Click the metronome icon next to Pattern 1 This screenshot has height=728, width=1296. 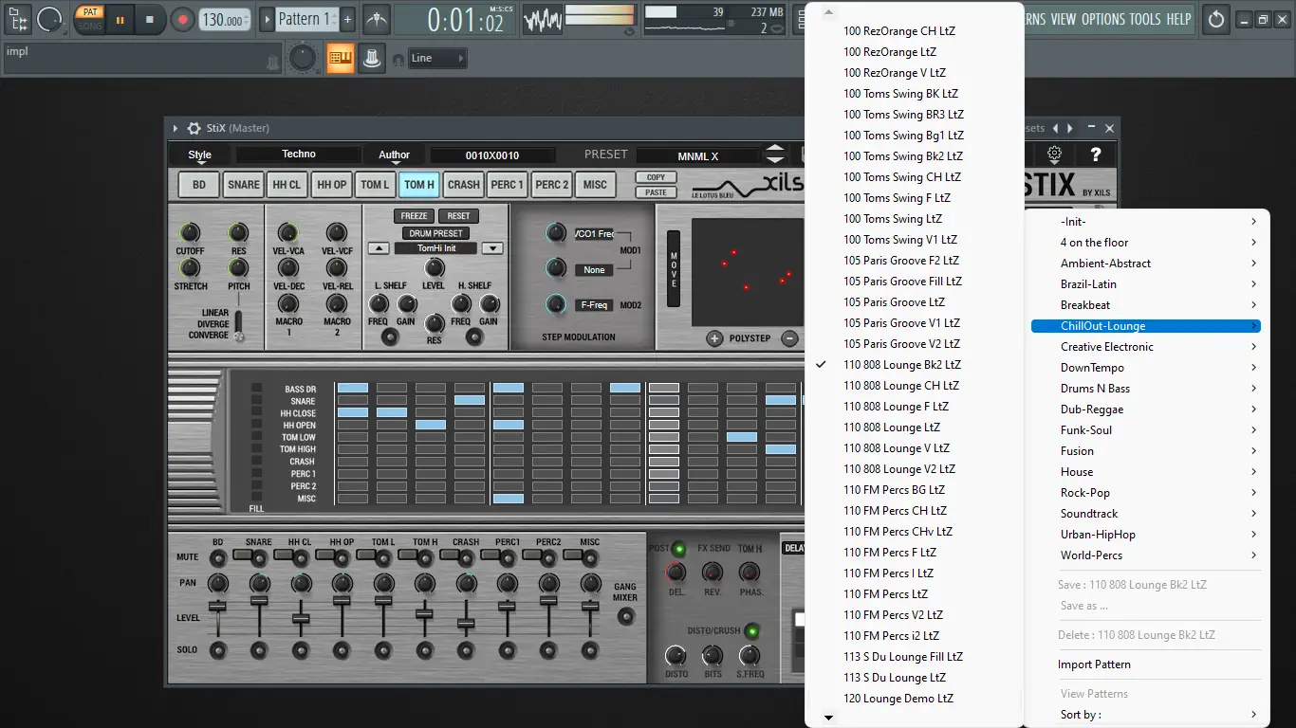point(377,19)
